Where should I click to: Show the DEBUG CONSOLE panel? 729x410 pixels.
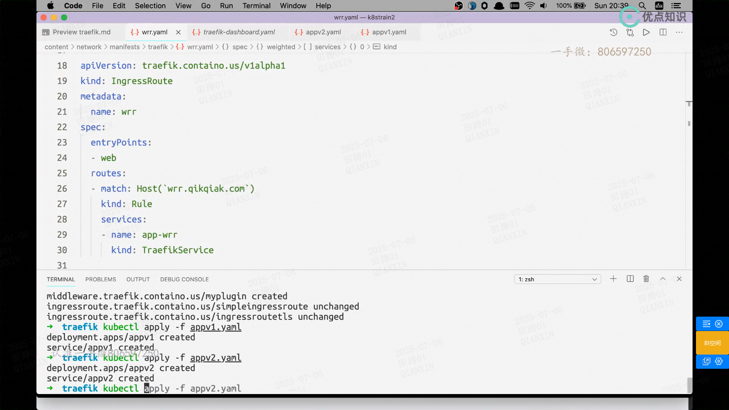click(x=184, y=279)
